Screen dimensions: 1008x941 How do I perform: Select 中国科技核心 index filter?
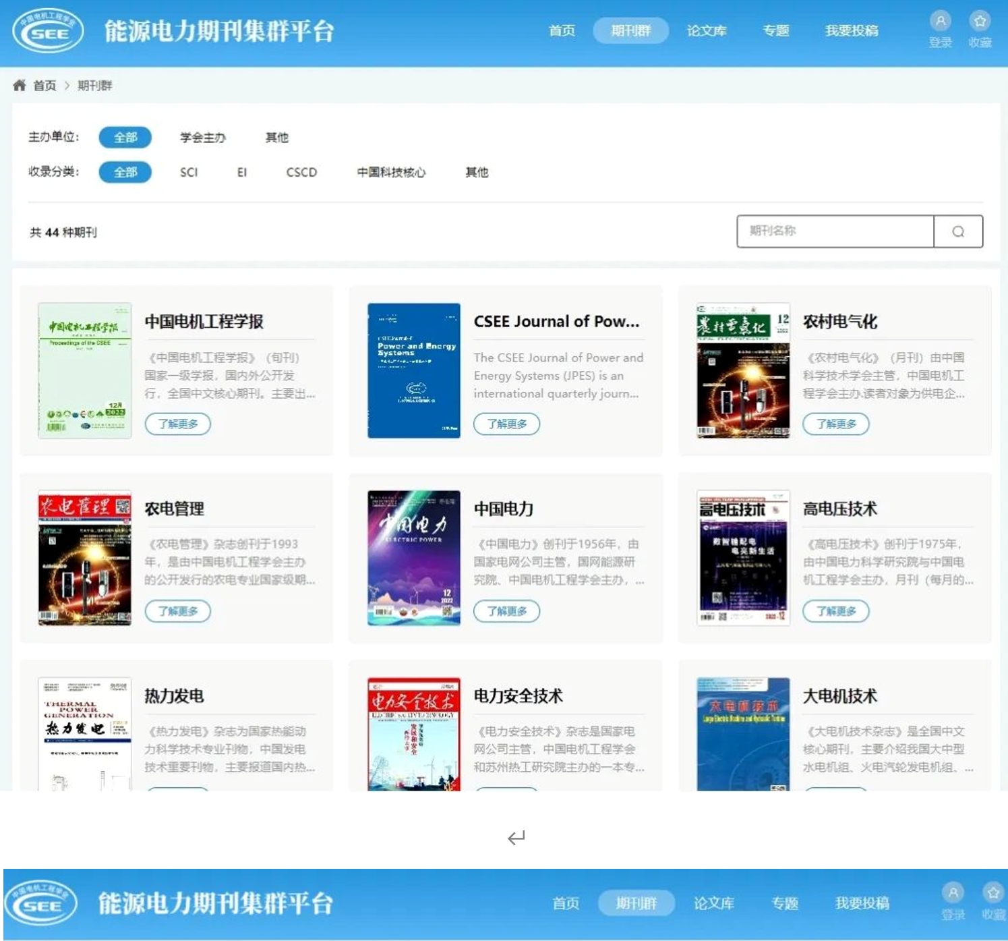coord(391,172)
